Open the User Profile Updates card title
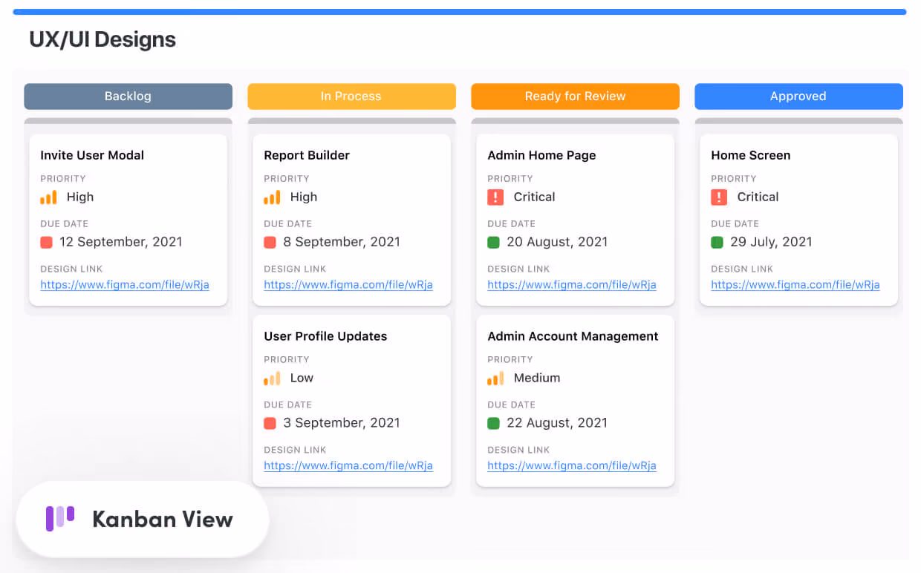 (x=325, y=336)
